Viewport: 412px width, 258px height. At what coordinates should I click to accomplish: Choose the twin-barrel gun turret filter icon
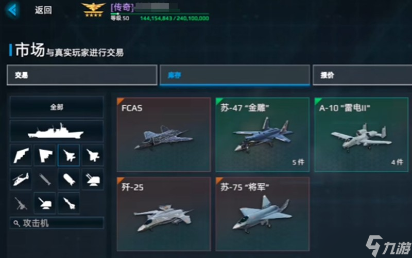click(x=93, y=179)
